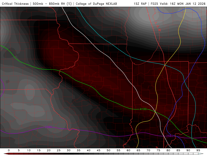
Task: Click the 85 value on the color scale
Action: tap(178, 150)
